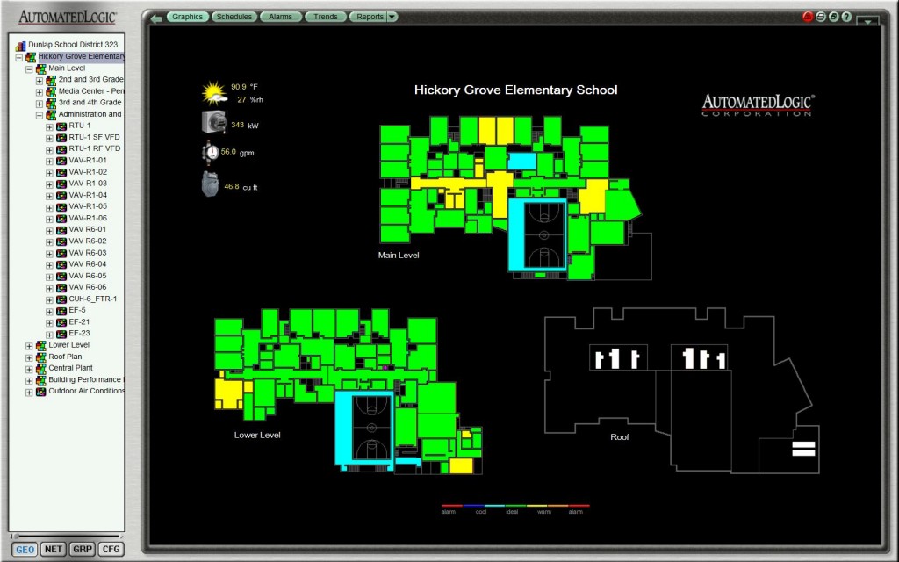This screenshot has height=562, width=899.
Task: Open the Schedules tab
Action: (234, 17)
